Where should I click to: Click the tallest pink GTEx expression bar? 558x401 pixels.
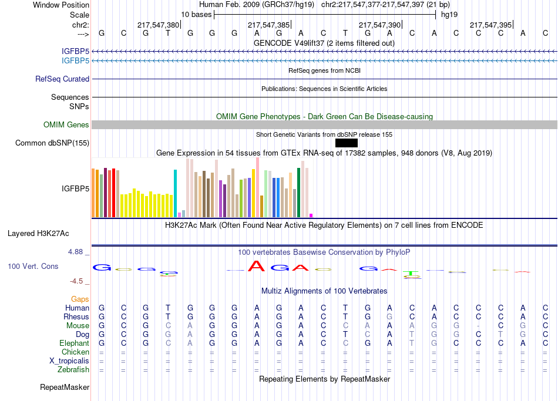click(257, 188)
